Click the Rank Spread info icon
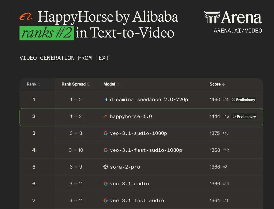This screenshot has width=274, height=209. tap(89, 84)
